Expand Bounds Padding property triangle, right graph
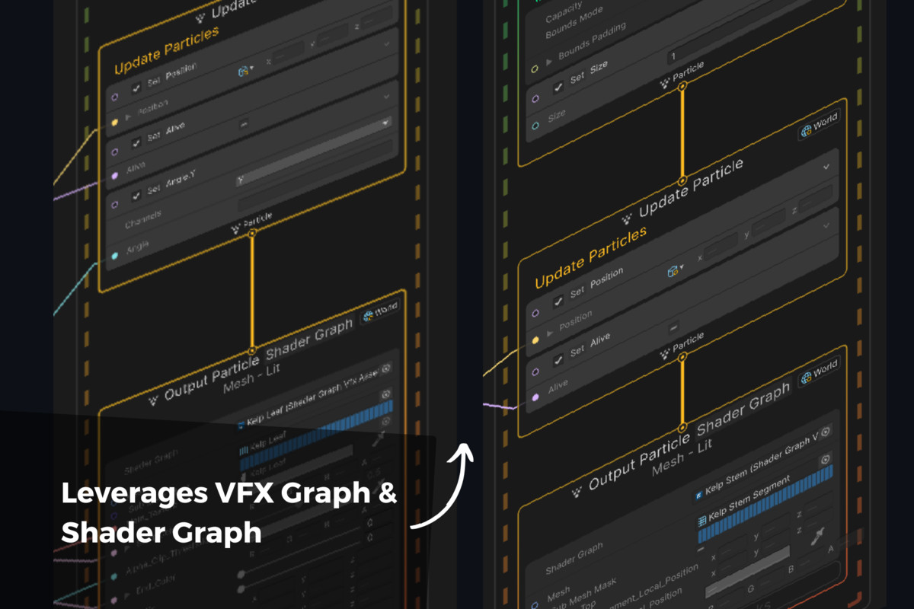 tap(550, 63)
